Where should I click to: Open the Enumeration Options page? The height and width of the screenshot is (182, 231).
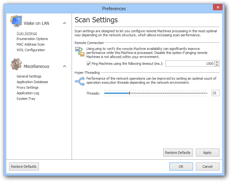click(x=32, y=39)
